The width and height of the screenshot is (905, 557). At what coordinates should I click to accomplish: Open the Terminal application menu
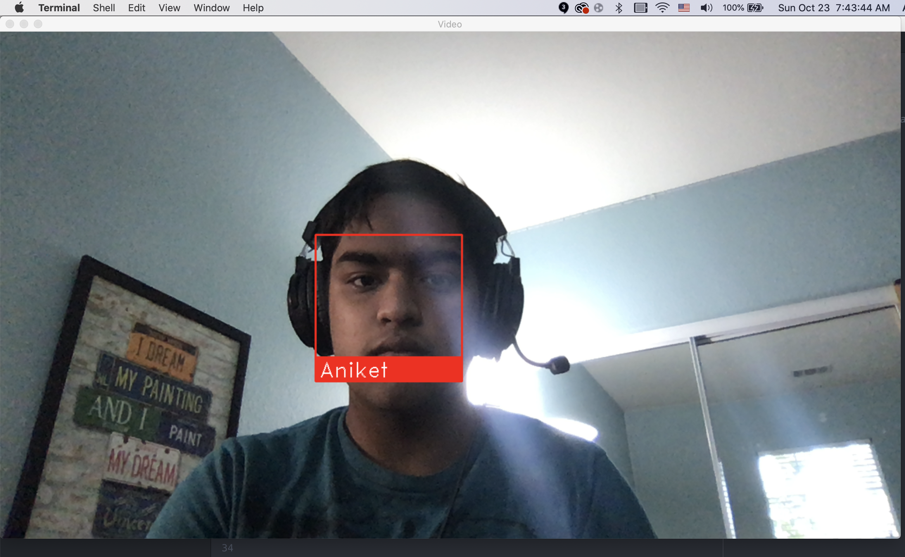59,8
